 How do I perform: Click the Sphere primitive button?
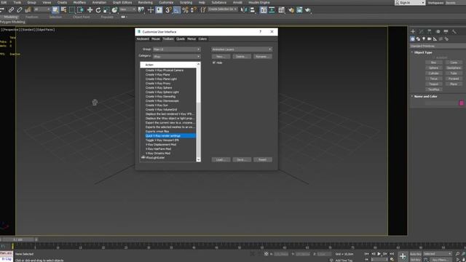point(434,68)
